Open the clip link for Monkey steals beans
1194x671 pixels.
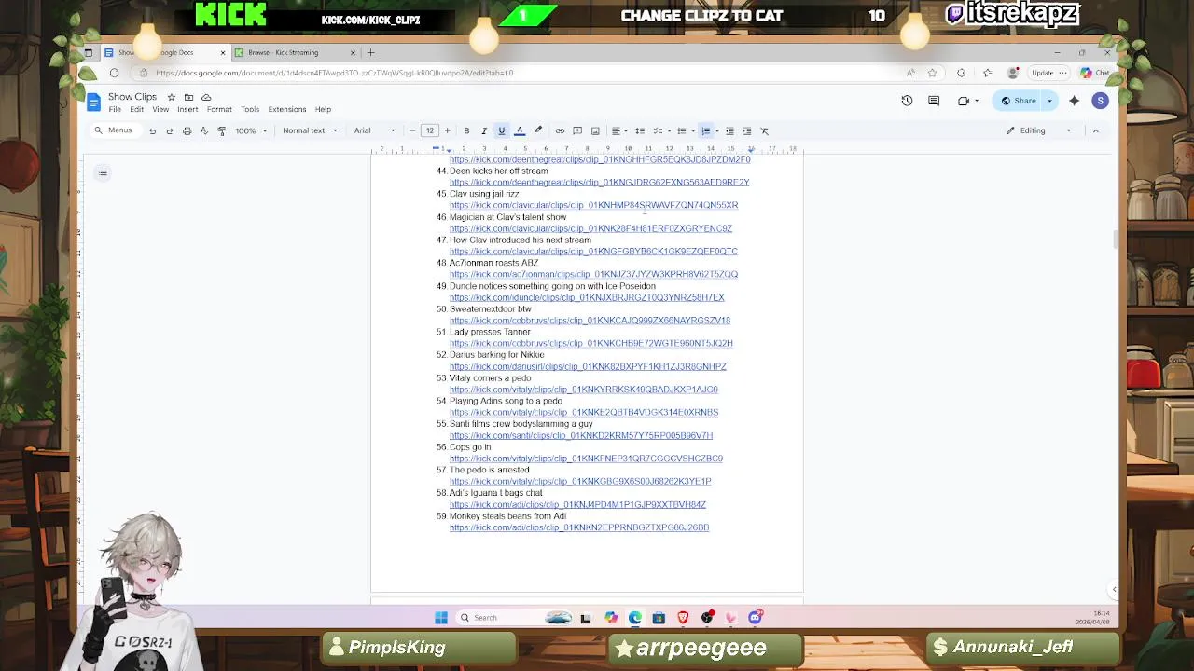point(579,527)
